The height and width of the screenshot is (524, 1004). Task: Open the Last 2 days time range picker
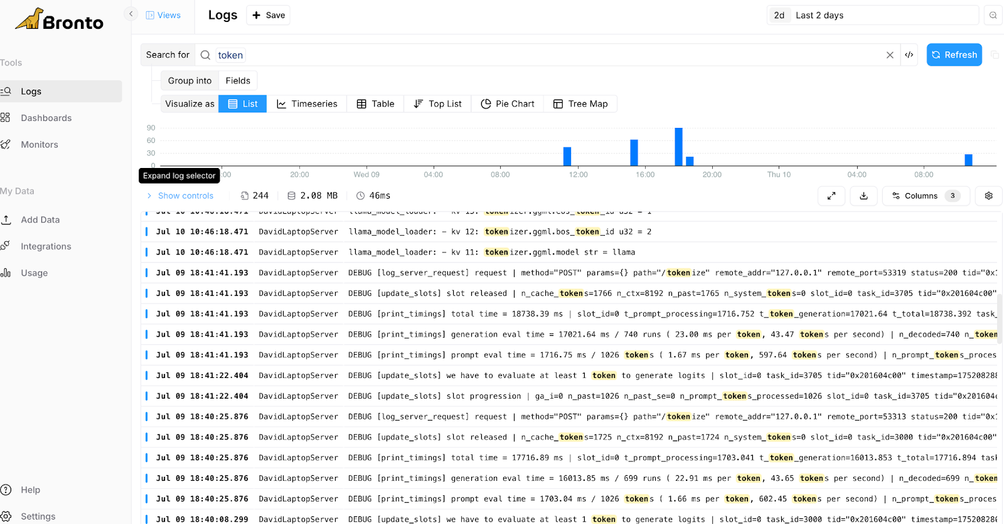[872, 15]
